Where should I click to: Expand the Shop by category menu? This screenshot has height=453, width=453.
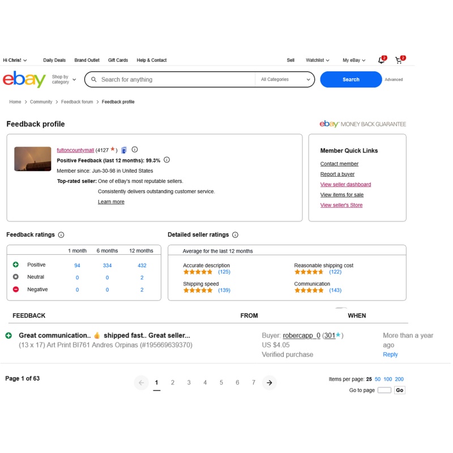pyautogui.click(x=64, y=79)
